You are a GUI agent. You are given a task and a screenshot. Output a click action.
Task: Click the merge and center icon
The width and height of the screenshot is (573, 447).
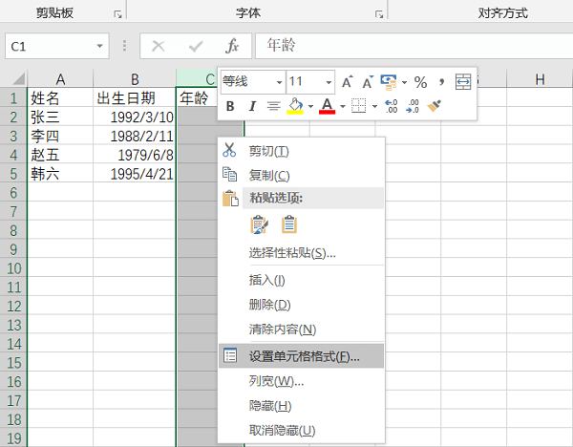point(463,82)
